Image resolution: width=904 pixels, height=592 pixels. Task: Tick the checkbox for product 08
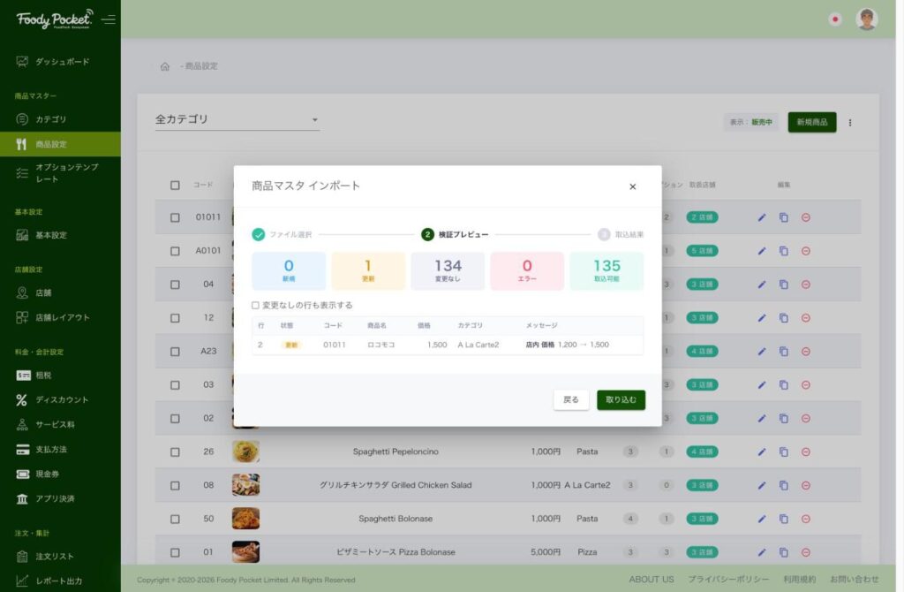point(175,485)
